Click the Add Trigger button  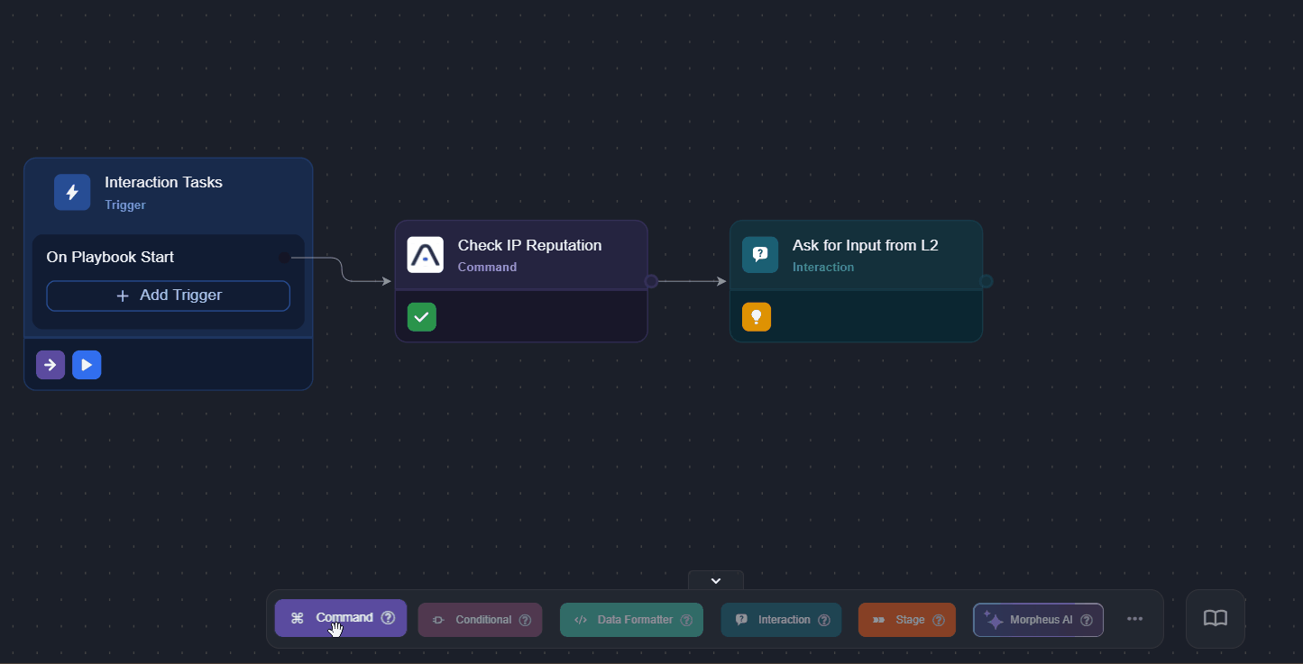point(168,296)
